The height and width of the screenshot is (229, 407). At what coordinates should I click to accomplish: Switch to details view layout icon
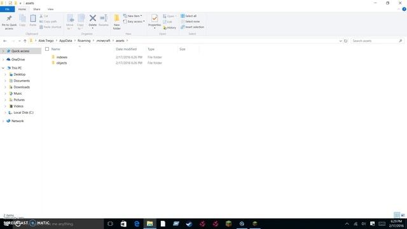(x=397, y=215)
